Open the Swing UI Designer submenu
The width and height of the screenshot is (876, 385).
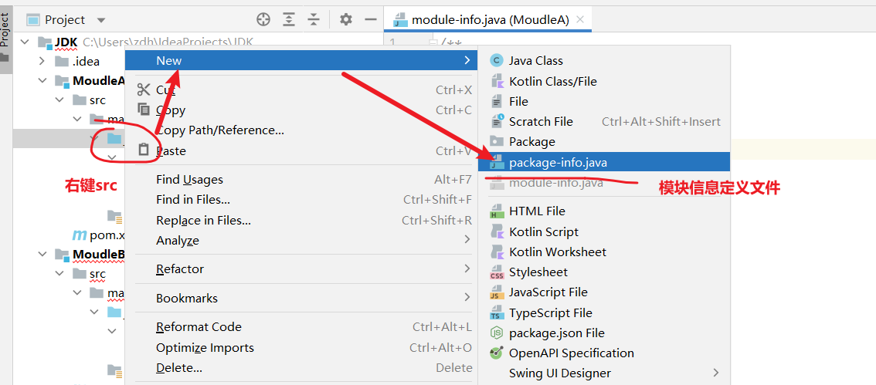605,373
